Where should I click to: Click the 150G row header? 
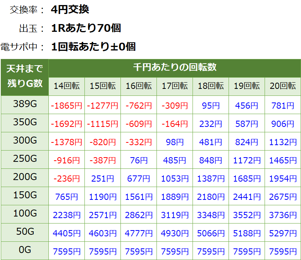pyautogui.click(x=25, y=196)
